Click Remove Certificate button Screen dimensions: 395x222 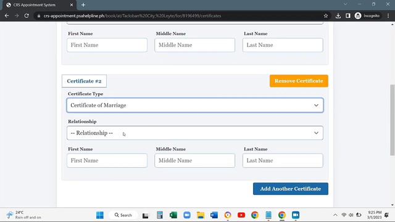299,81
